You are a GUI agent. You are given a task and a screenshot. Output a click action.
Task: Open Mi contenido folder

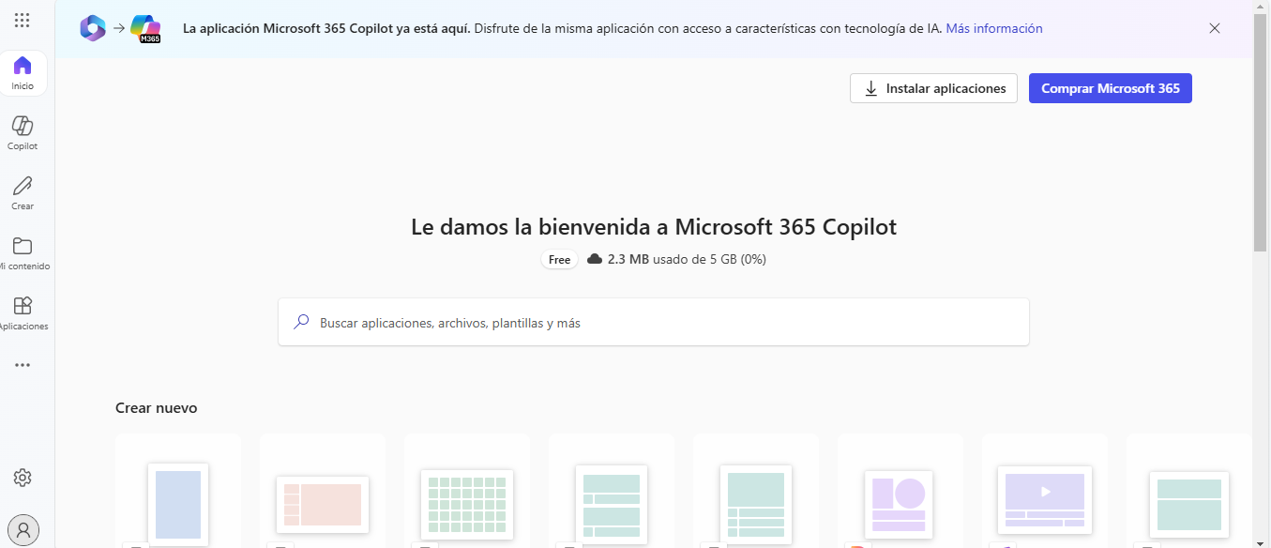point(23,252)
